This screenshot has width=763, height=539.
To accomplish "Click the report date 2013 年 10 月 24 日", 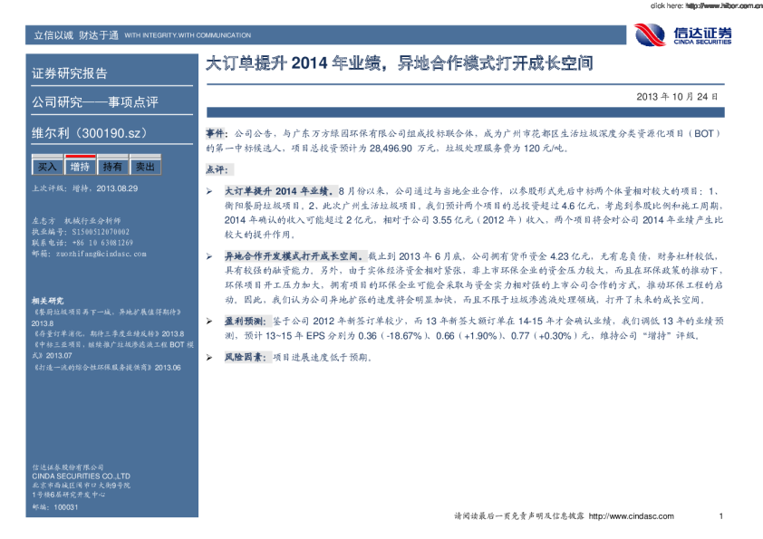I will click(677, 96).
